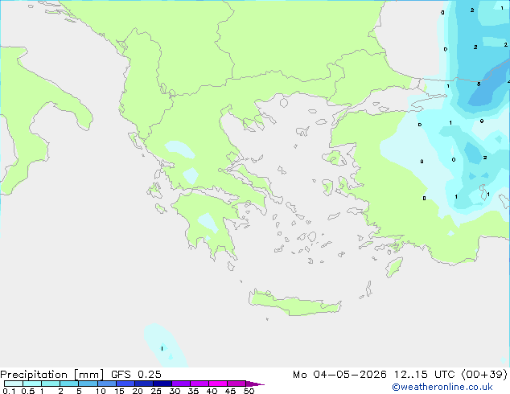Open the weatheronline.co.uk copyright link
510x394 pixels.
[442, 387]
